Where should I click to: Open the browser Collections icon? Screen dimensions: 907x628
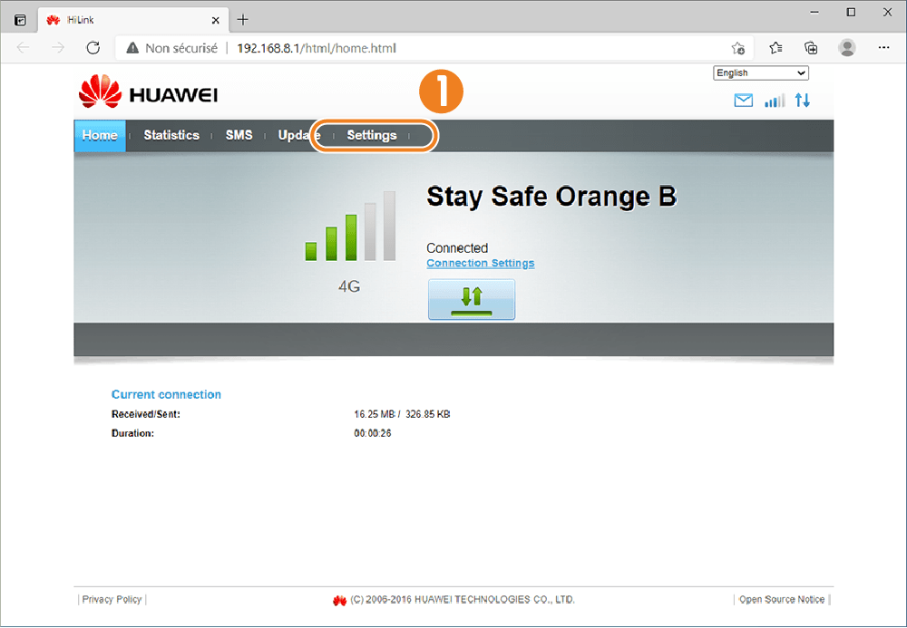pyautogui.click(x=812, y=48)
